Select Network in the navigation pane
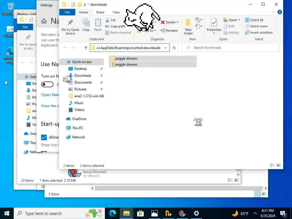Viewport: 292px width, 219px height. tap(78, 137)
